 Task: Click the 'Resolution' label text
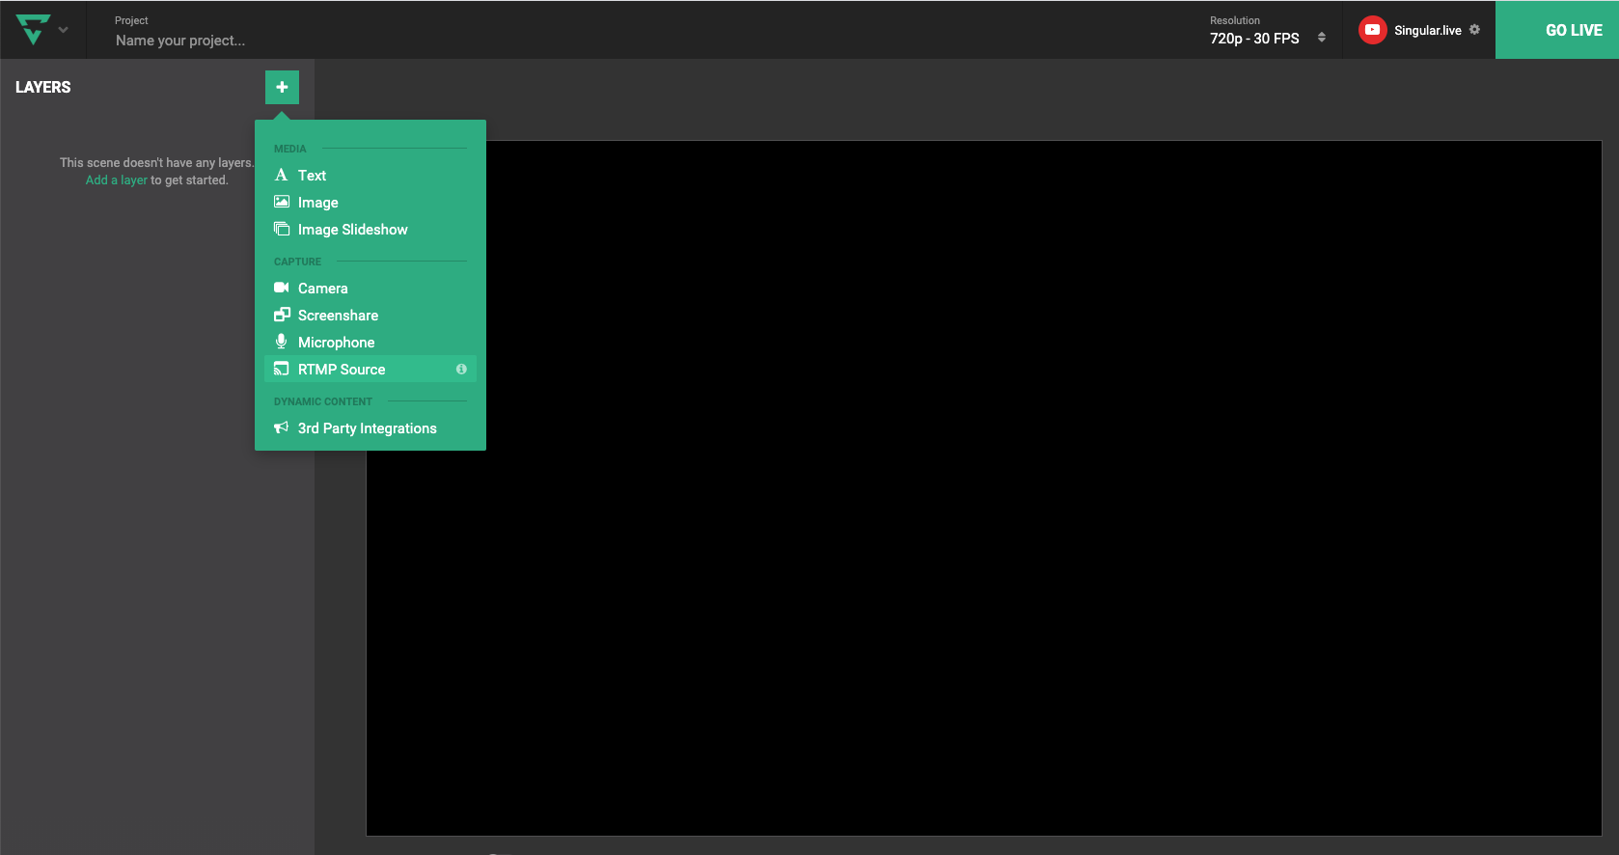click(1235, 20)
